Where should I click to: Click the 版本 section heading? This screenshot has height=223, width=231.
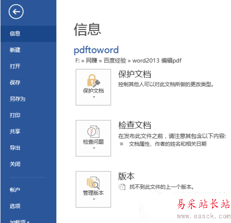coord(126,176)
